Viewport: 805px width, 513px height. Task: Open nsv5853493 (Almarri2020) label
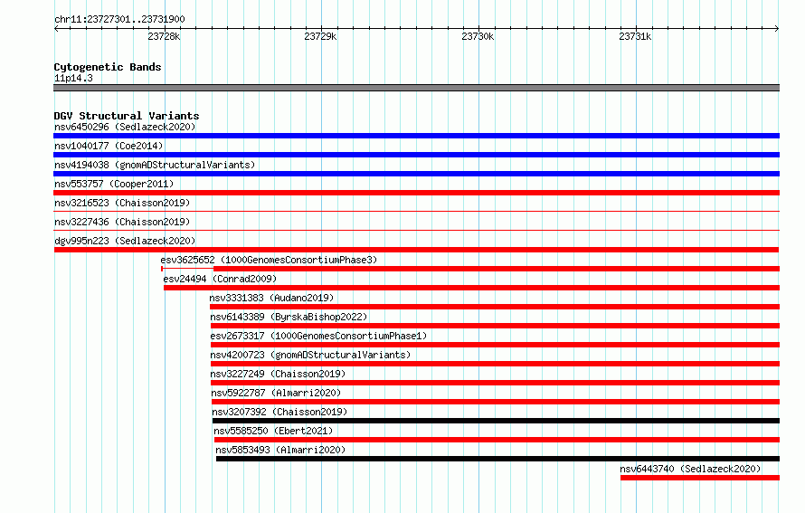(x=280, y=450)
